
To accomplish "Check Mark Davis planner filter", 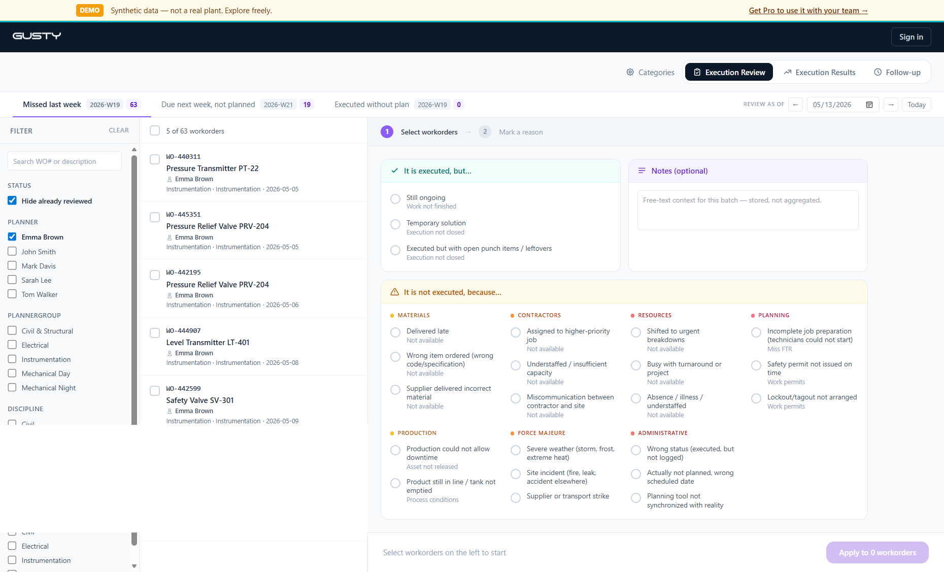I will 12,265.
